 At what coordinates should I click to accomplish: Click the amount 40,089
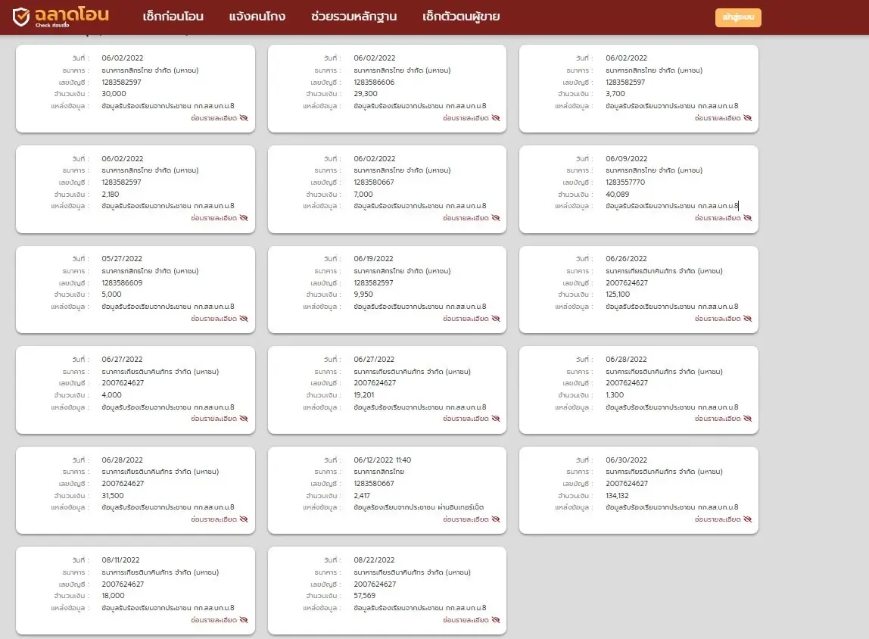618,195
